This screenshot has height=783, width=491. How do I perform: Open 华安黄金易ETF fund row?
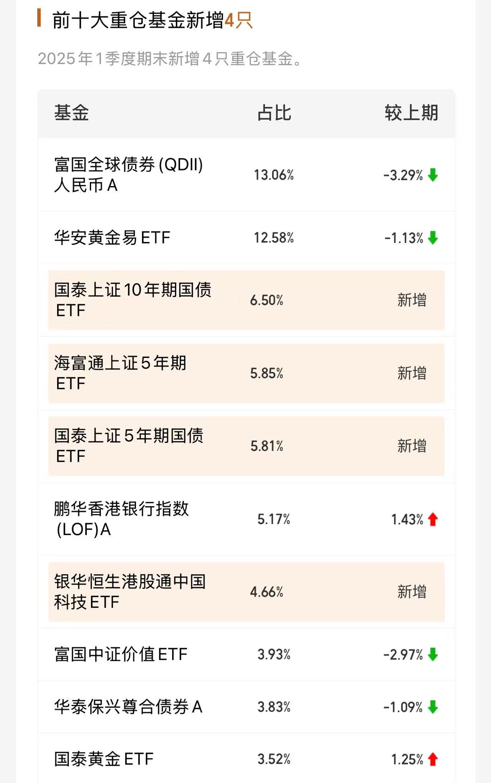pos(246,238)
